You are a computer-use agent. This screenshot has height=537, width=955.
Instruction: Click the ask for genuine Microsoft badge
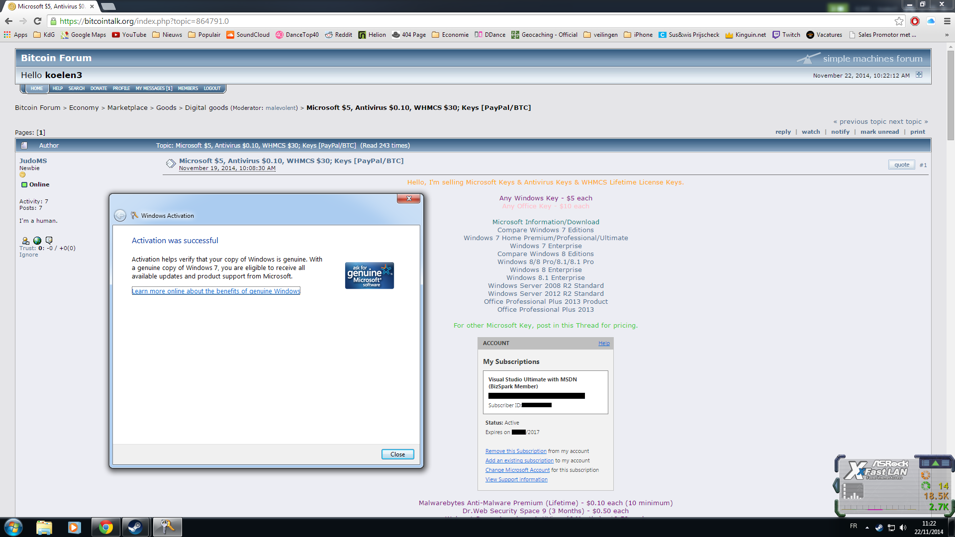tap(369, 275)
